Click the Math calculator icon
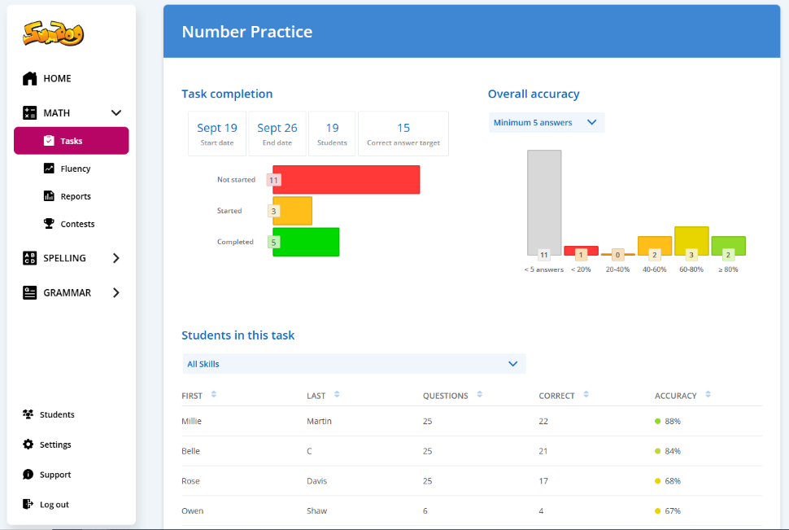Viewport: 789px width, 530px height. click(30, 113)
